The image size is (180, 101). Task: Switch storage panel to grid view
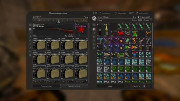pos(30,29)
